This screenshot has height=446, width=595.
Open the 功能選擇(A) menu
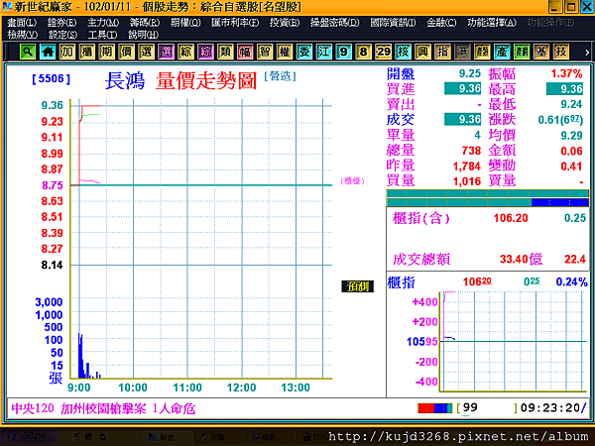click(492, 23)
